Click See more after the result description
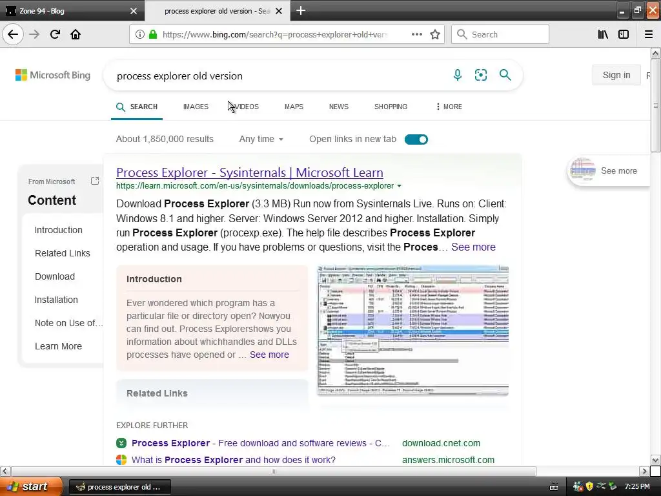 (473, 247)
